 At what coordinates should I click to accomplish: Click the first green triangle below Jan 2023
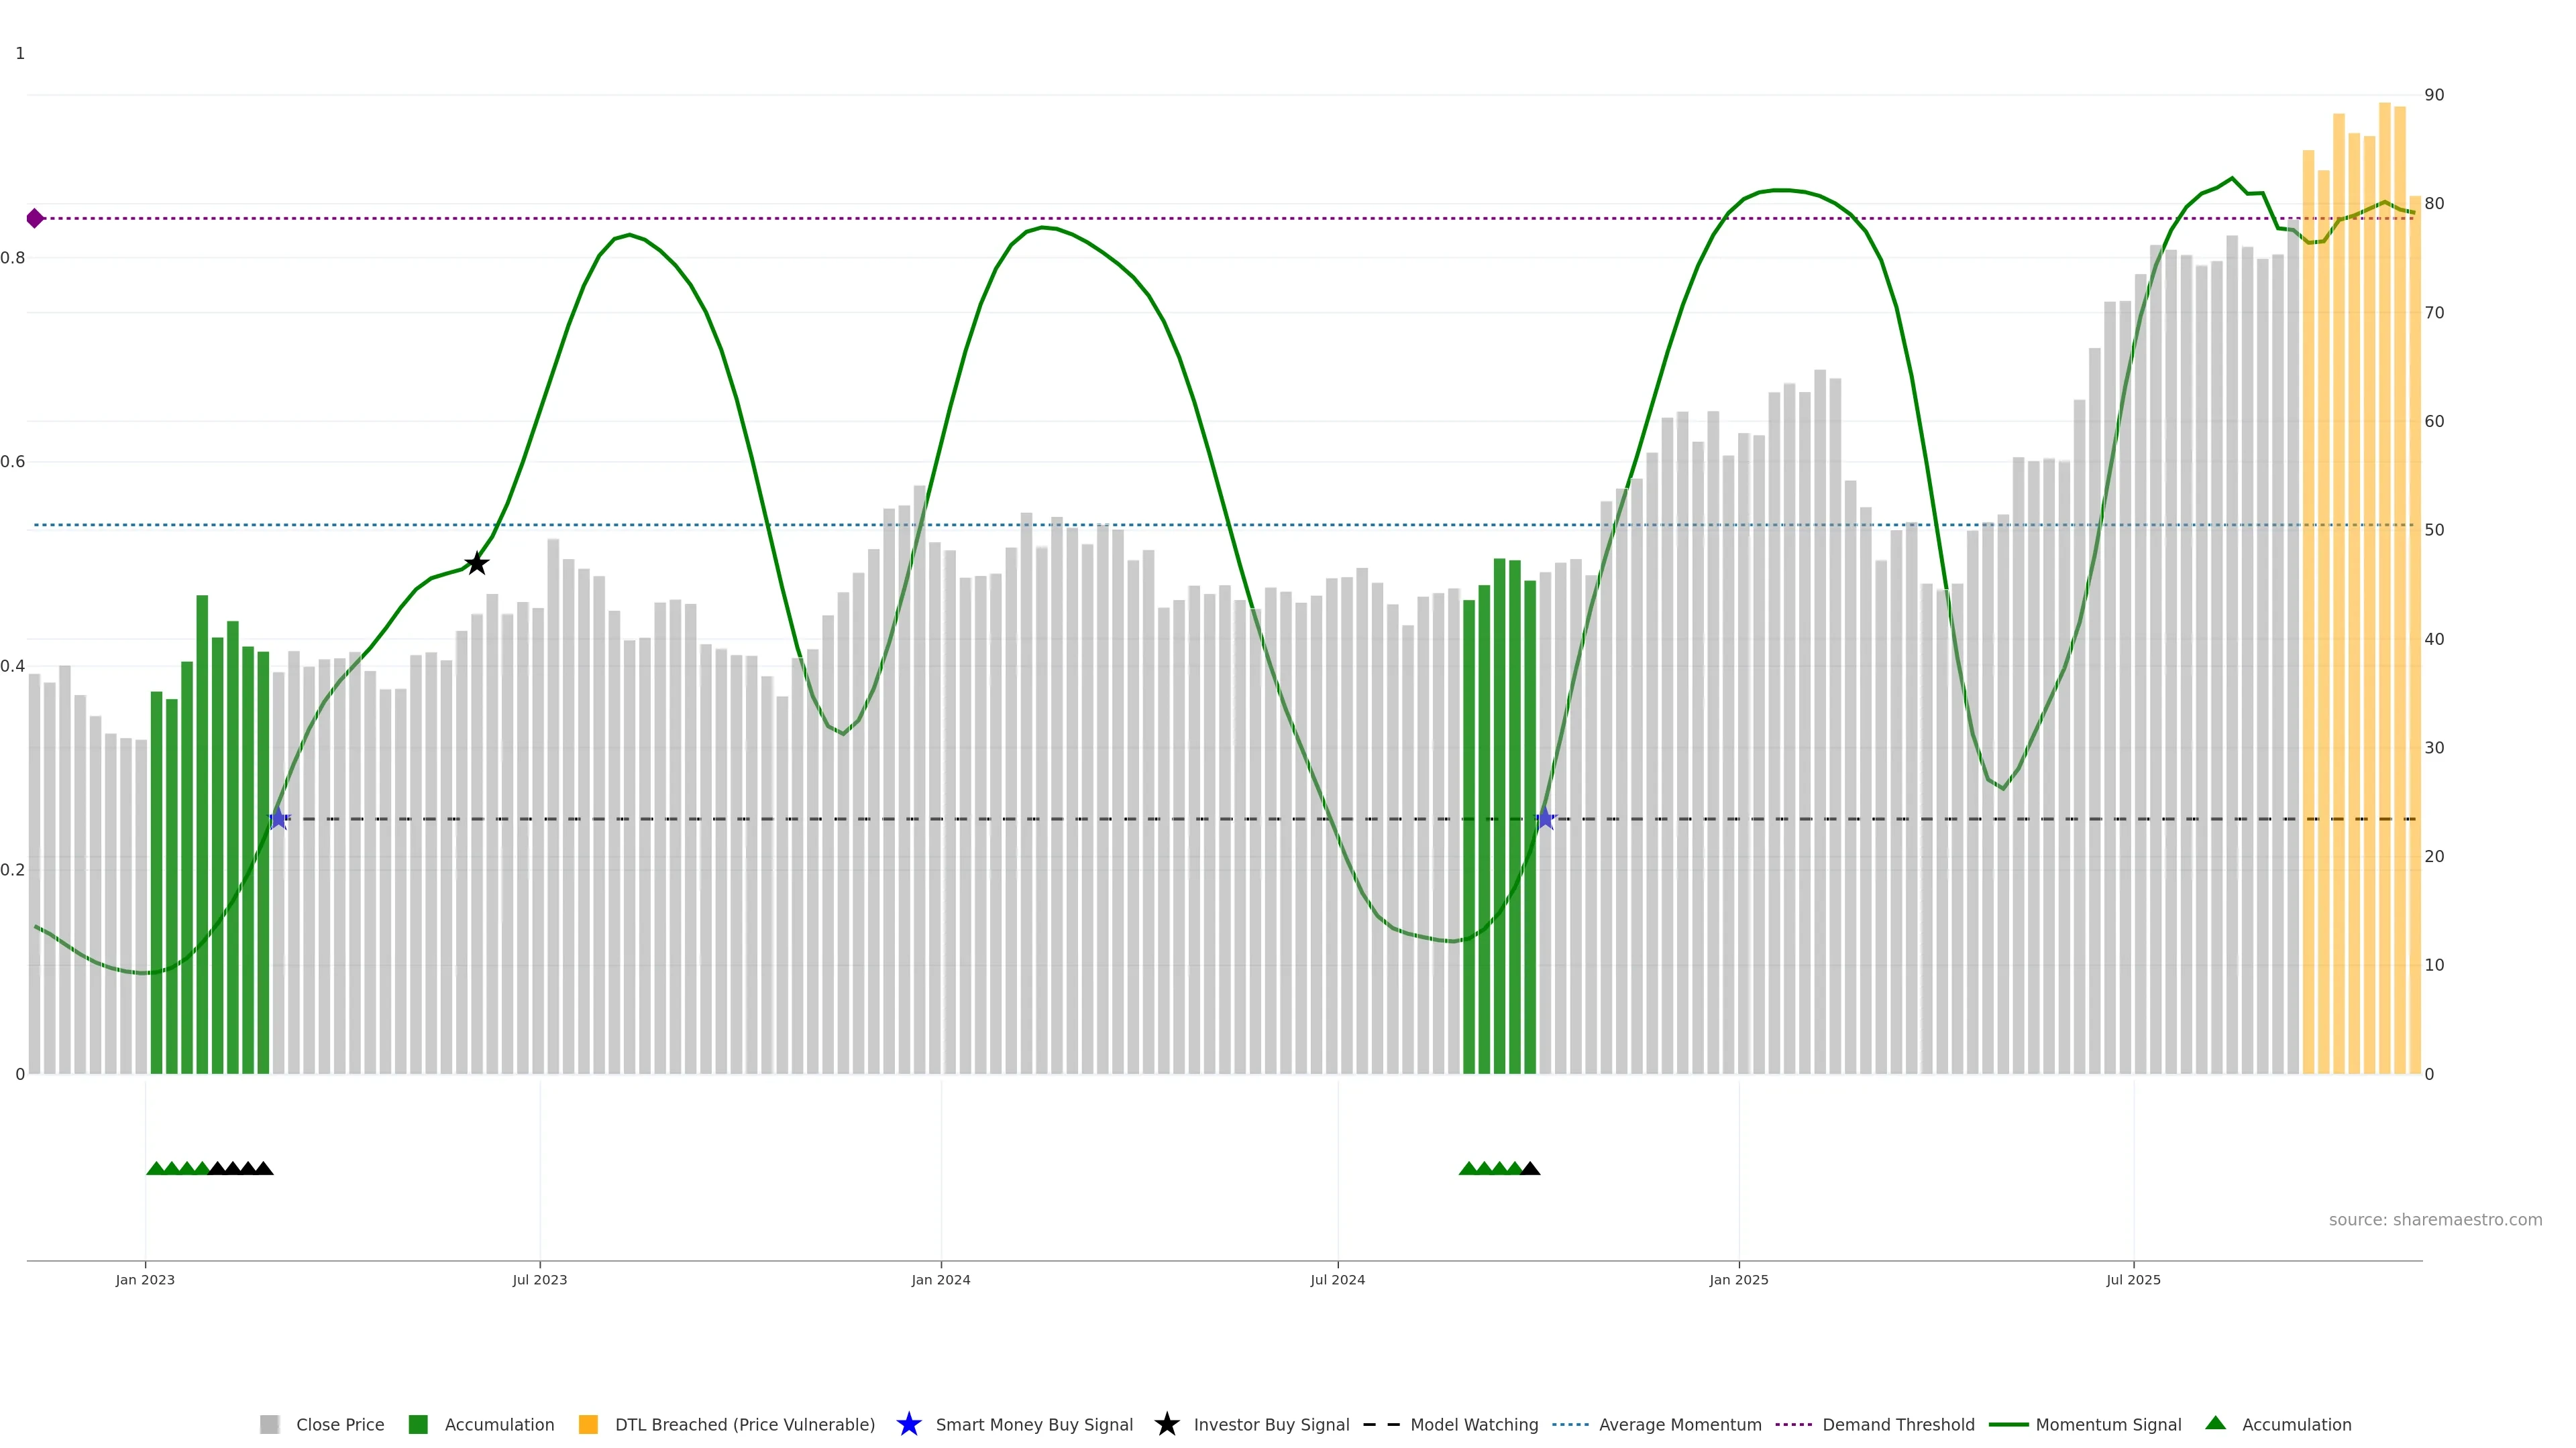click(x=156, y=1168)
